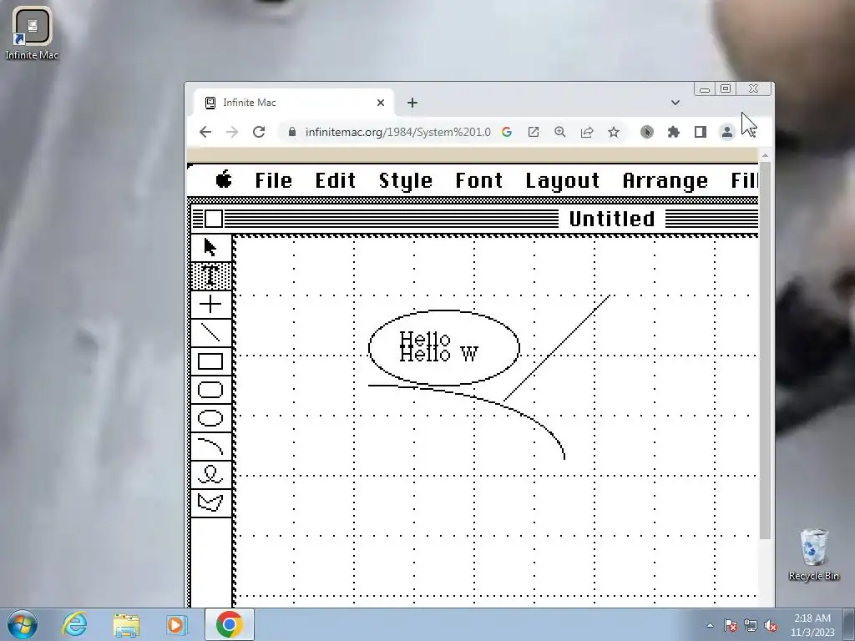Select the Arc tool
The width and height of the screenshot is (855, 641).
(x=210, y=447)
